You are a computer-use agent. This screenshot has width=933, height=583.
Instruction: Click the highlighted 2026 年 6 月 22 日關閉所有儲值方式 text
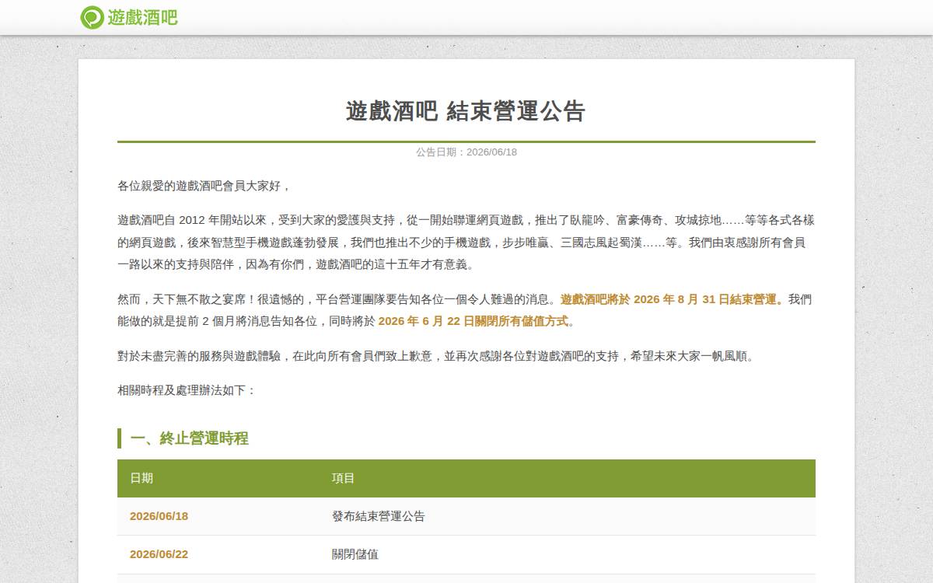tap(476, 321)
